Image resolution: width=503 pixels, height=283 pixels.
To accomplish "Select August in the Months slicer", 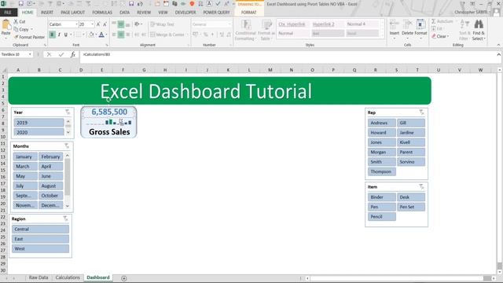I will [x=50, y=186].
